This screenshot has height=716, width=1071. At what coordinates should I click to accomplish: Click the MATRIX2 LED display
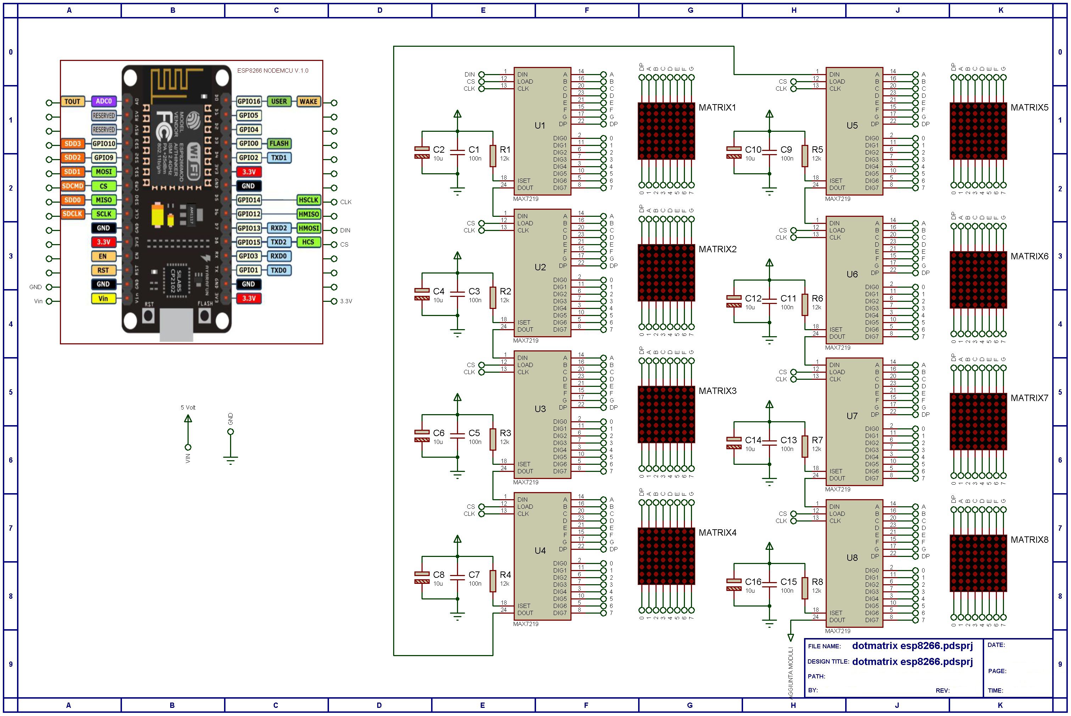[666, 272]
